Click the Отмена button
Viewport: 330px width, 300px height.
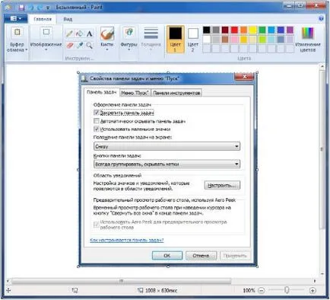point(201,256)
